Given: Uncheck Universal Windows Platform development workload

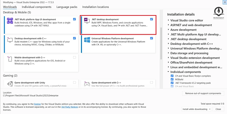Looking at the screenshot, I should pos(151,38).
